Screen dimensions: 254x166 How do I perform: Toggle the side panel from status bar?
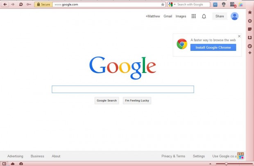4,164
